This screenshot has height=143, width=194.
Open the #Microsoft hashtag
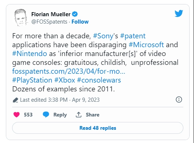tap(146, 45)
